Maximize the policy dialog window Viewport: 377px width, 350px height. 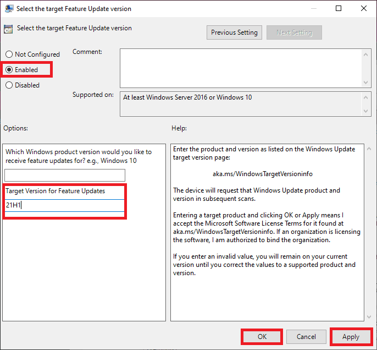click(339, 9)
